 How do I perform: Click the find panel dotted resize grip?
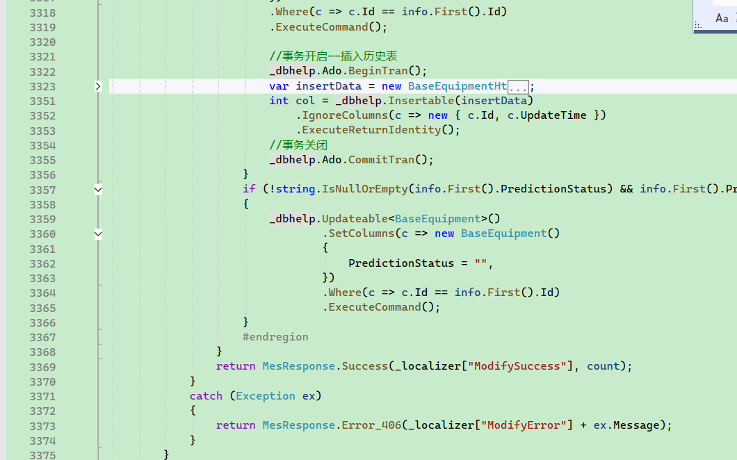coord(698,25)
